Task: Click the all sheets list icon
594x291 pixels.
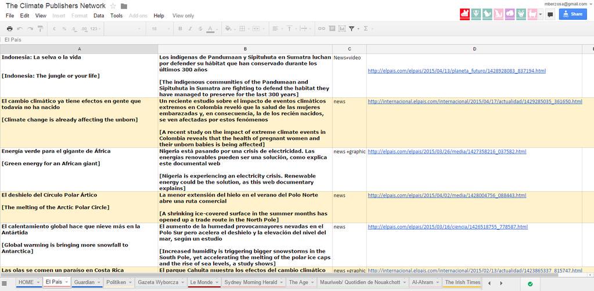Action: (4, 283)
